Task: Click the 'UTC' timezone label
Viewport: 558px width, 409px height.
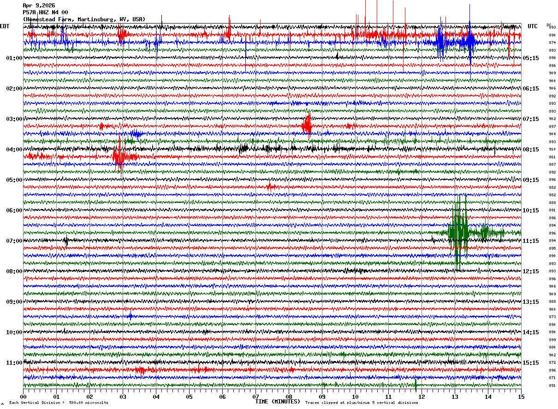Action: pos(533,26)
